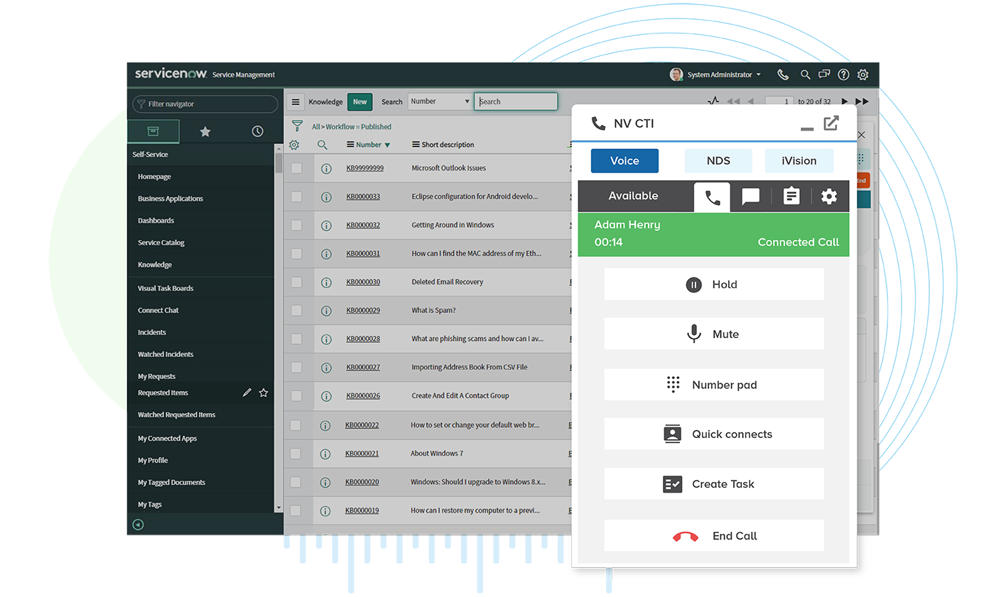Switch to NDS tab in CTI
This screenshot has height=597, width=1006.
click(x=718, y=161)
